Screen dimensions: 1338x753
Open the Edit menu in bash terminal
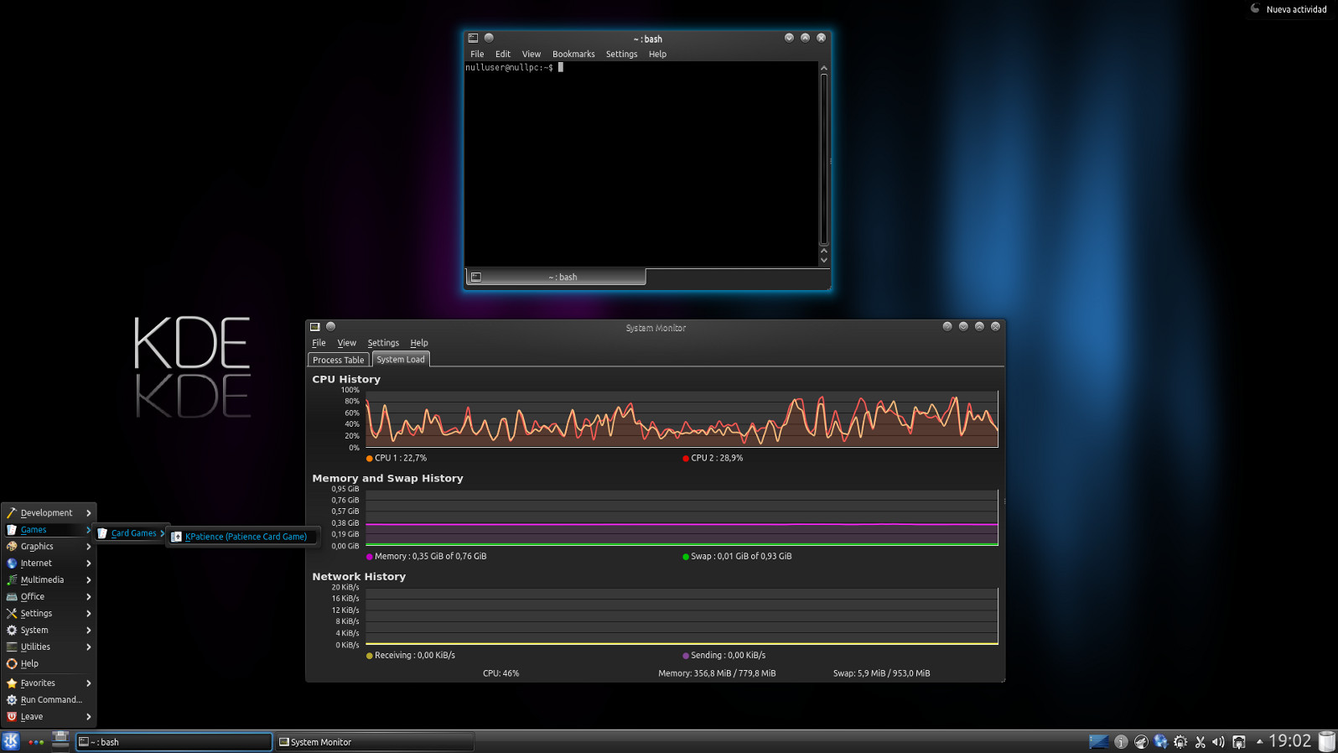(503, 54)
